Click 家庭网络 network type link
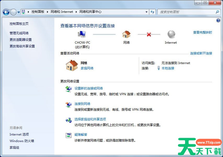Viewport: 223px width, 157px height. [87, 68]
